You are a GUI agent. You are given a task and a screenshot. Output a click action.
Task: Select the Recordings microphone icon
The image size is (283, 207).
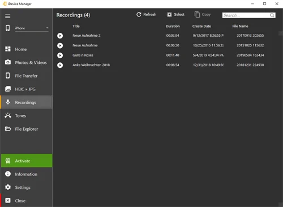pos(8,102)
